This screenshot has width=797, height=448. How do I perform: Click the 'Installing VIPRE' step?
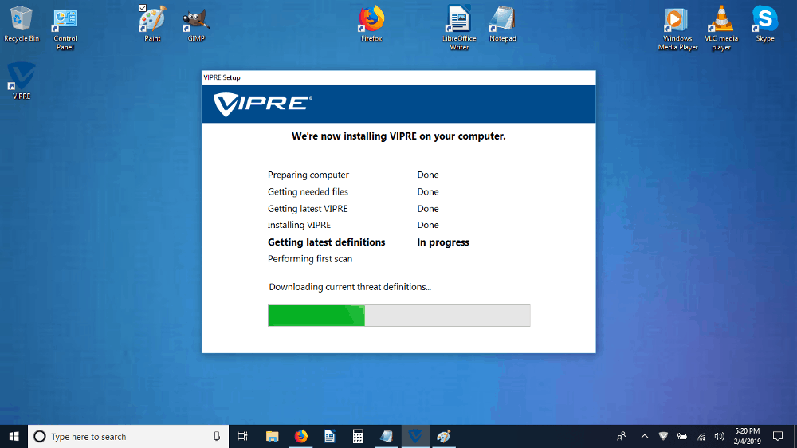point(299,225)
